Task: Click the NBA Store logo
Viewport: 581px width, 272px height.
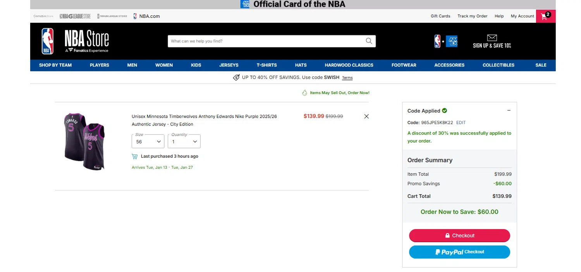Action: (x=75, y=41)
